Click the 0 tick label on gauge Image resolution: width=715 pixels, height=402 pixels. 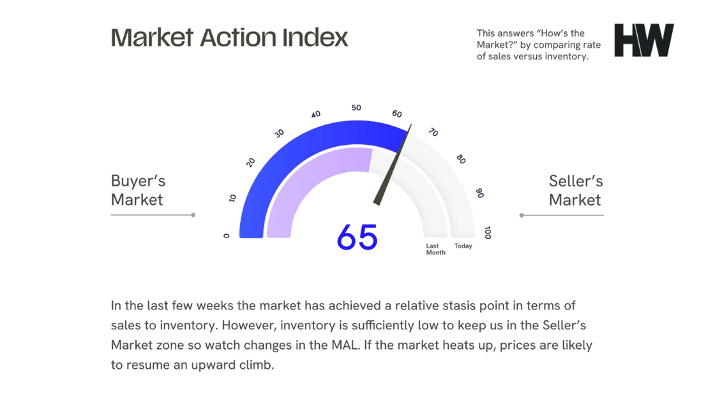(x=227, y=235)
